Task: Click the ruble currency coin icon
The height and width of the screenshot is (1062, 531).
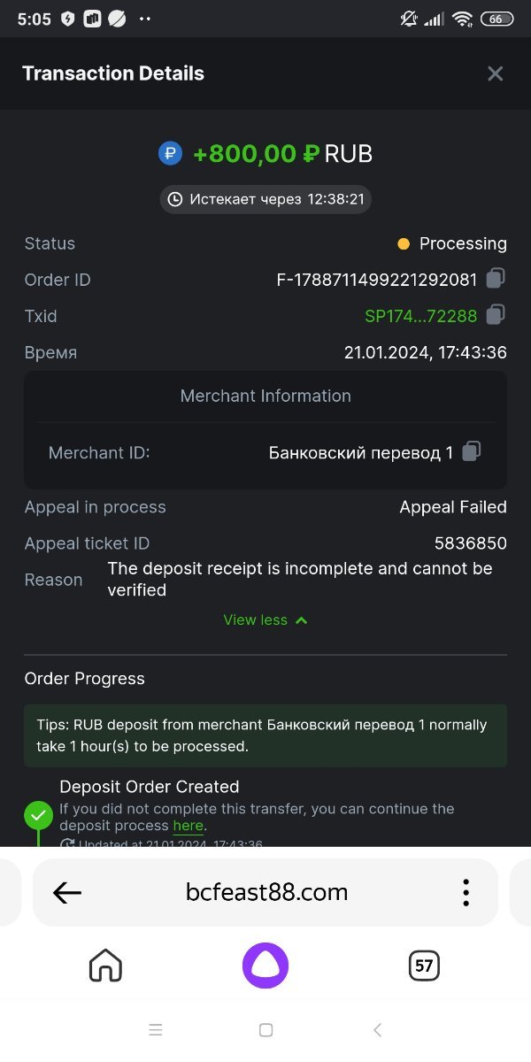Action: tap(170, 153)
